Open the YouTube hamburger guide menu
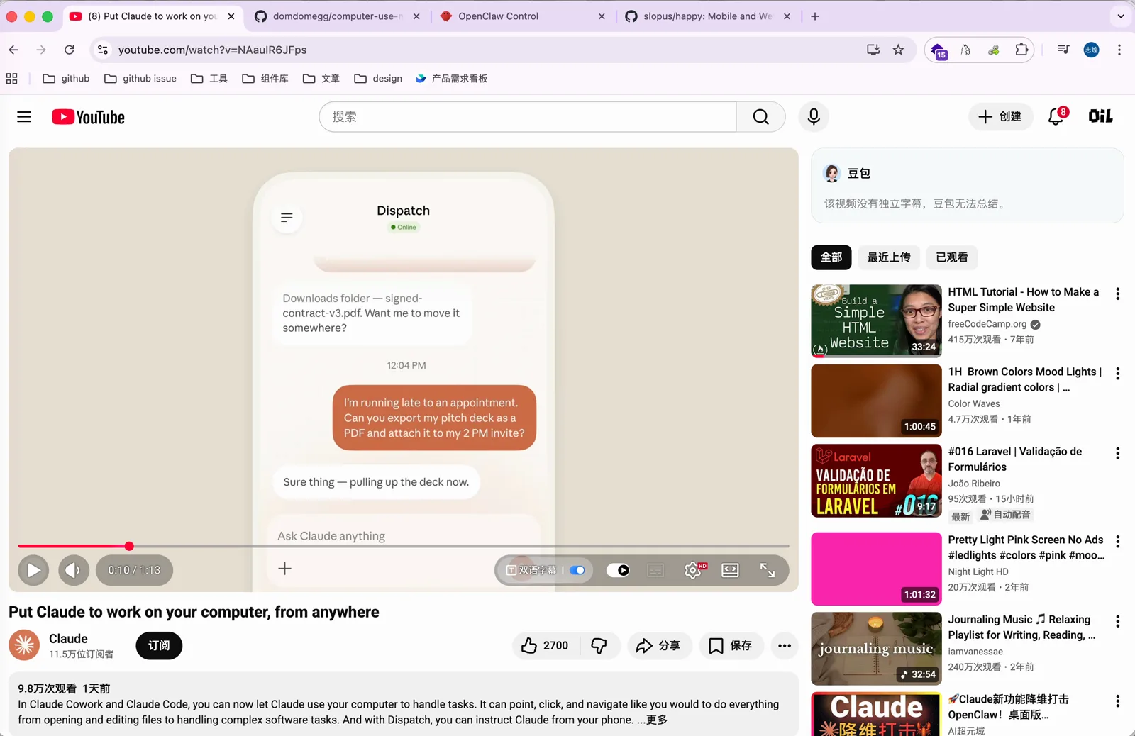Image resolution: width=1135 pixels, height=736 pixels. pyautogui.click(x=24, y=117)
